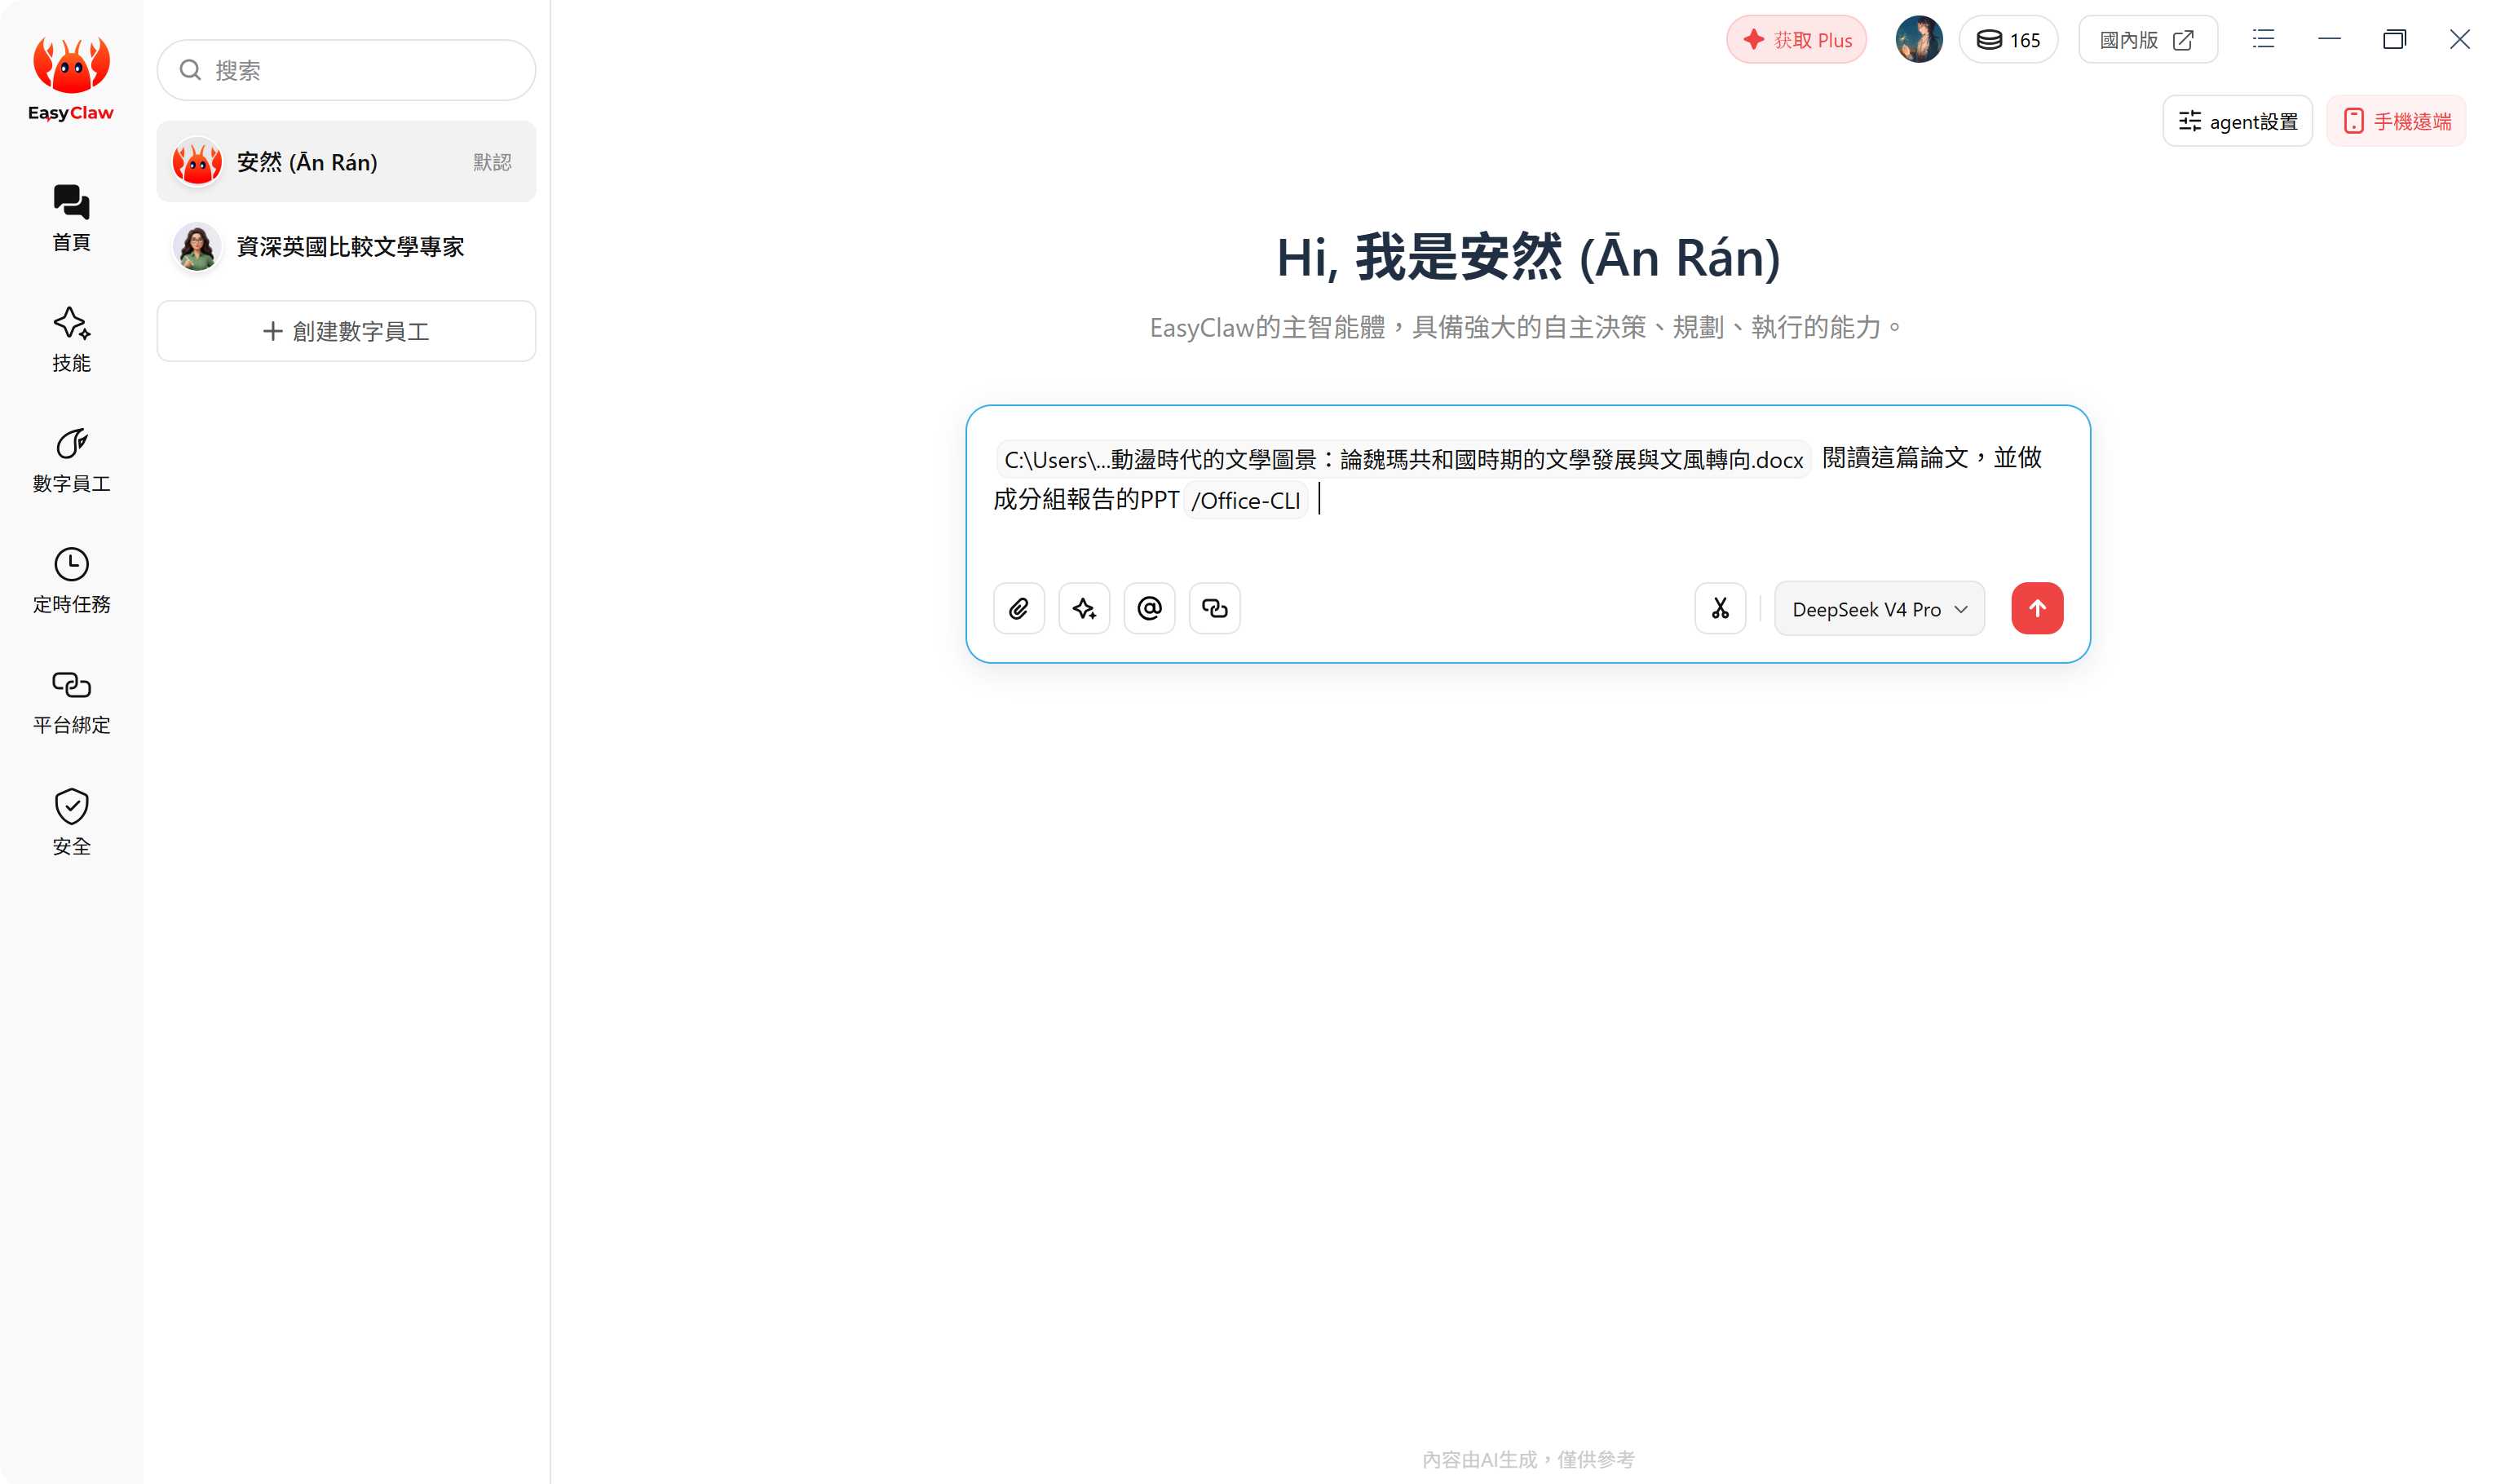
Task: Open the 首頁 home section
Action: click(71, 218)
